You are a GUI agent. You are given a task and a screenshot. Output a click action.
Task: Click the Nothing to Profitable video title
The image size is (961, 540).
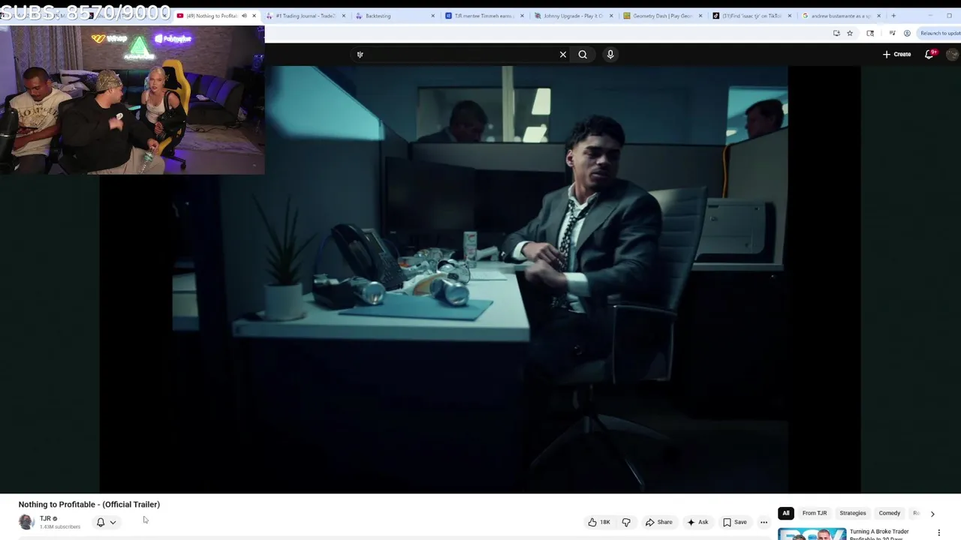89,504
